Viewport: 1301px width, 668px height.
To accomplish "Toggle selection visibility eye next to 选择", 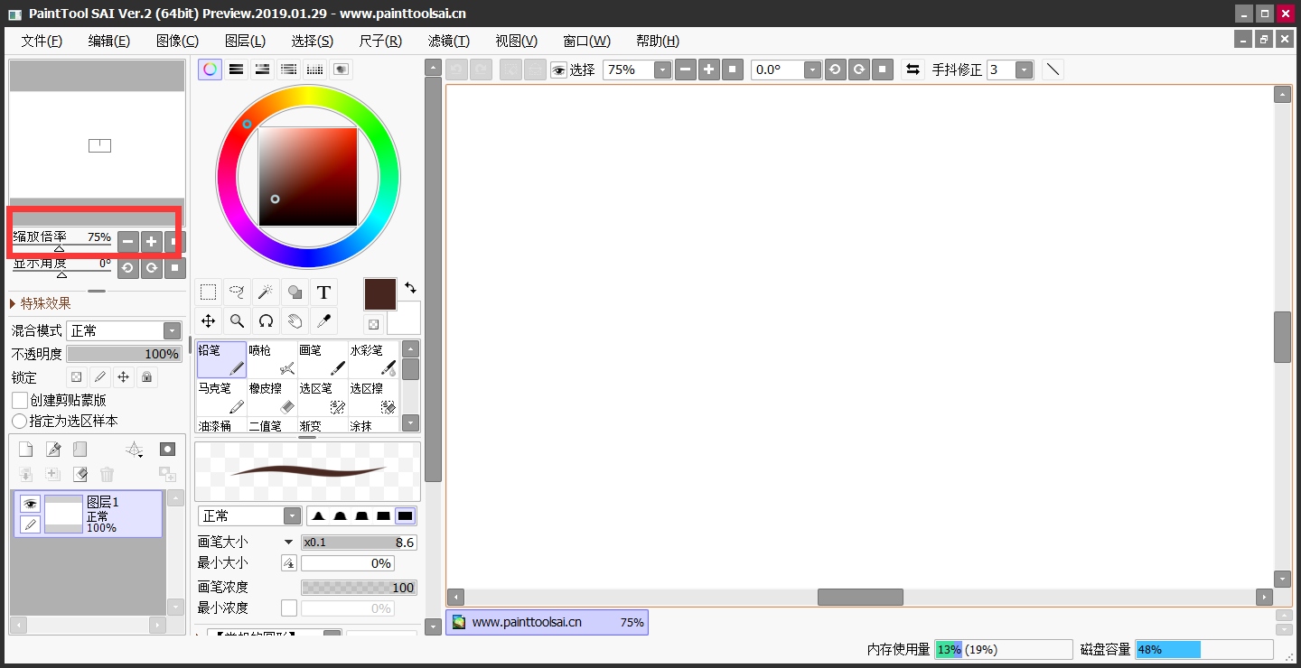I will (558, 70).
